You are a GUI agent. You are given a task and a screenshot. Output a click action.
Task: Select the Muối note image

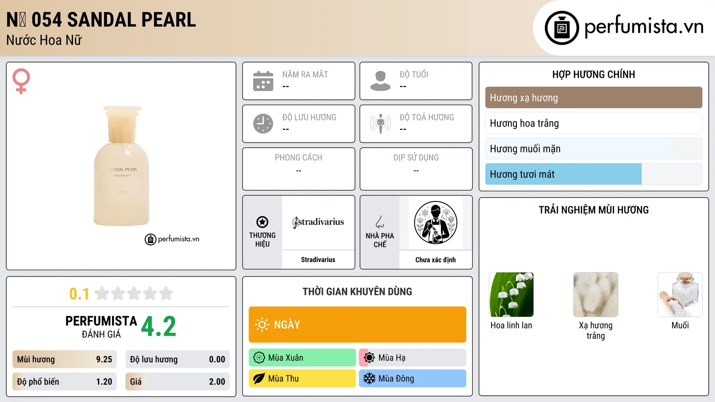(x=680, y=295)
